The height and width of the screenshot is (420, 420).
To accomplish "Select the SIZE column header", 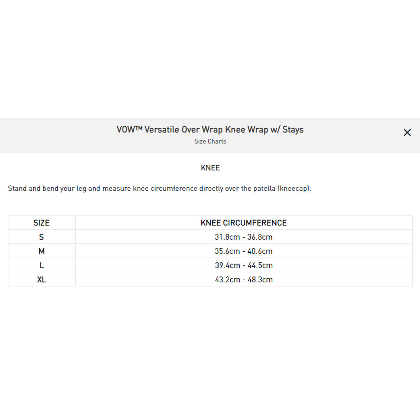I will [x=41, y=223].
